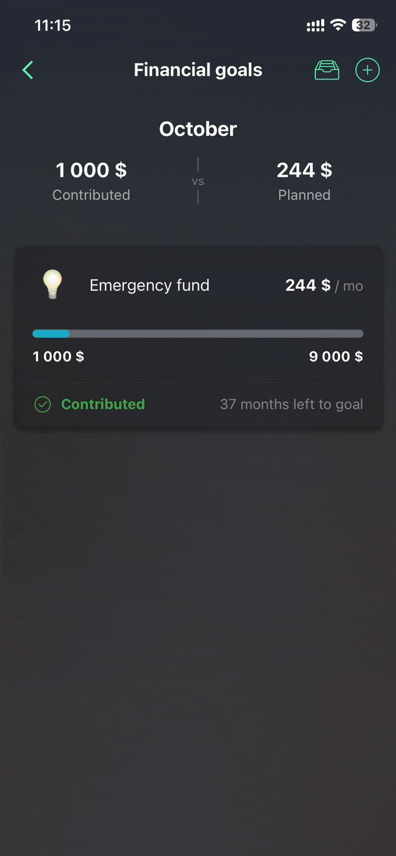Select the October month heading
The image size is (396, 856).
[x=198, y=129]
